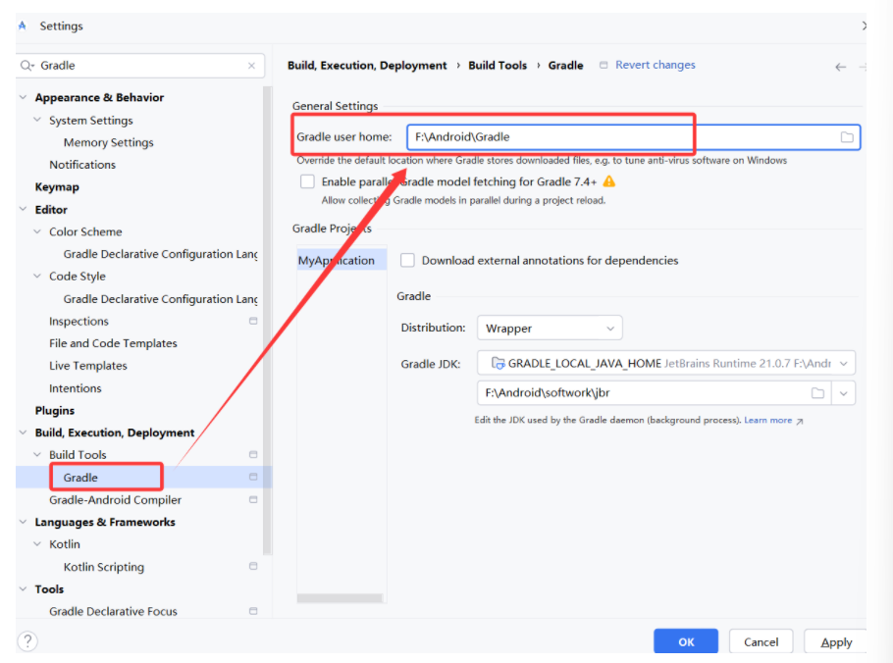Click the icon beside Revert changes
Viewport: 893px width, 663px height.
pos(604,66)
